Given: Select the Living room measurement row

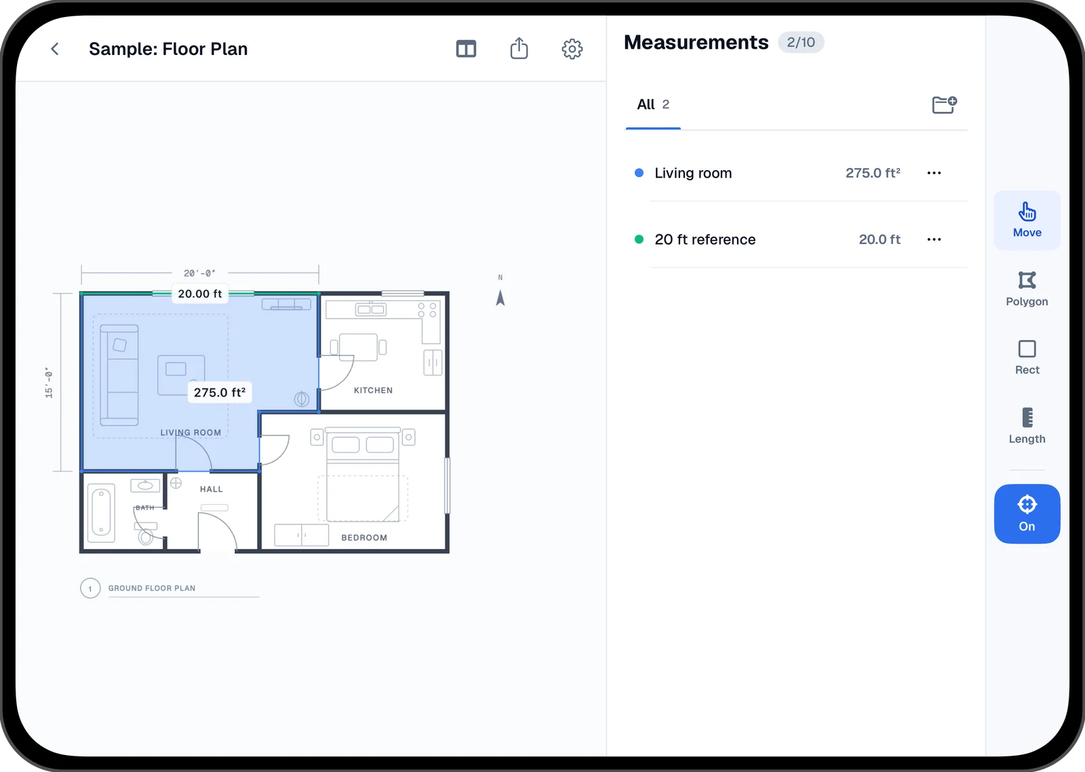Looking at the screenshot, I should 796,173.
